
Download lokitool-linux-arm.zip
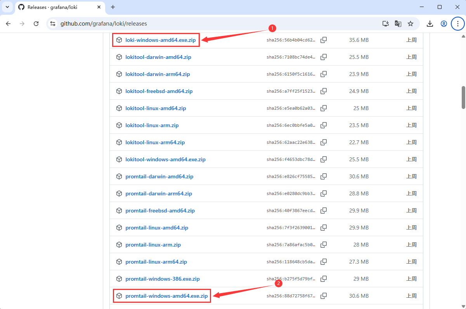(x=152, y=125)
